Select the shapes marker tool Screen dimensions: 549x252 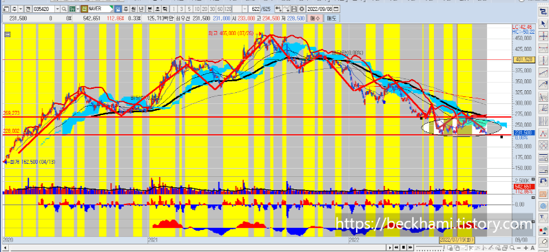pyautogui.click(x=543, y=230)
